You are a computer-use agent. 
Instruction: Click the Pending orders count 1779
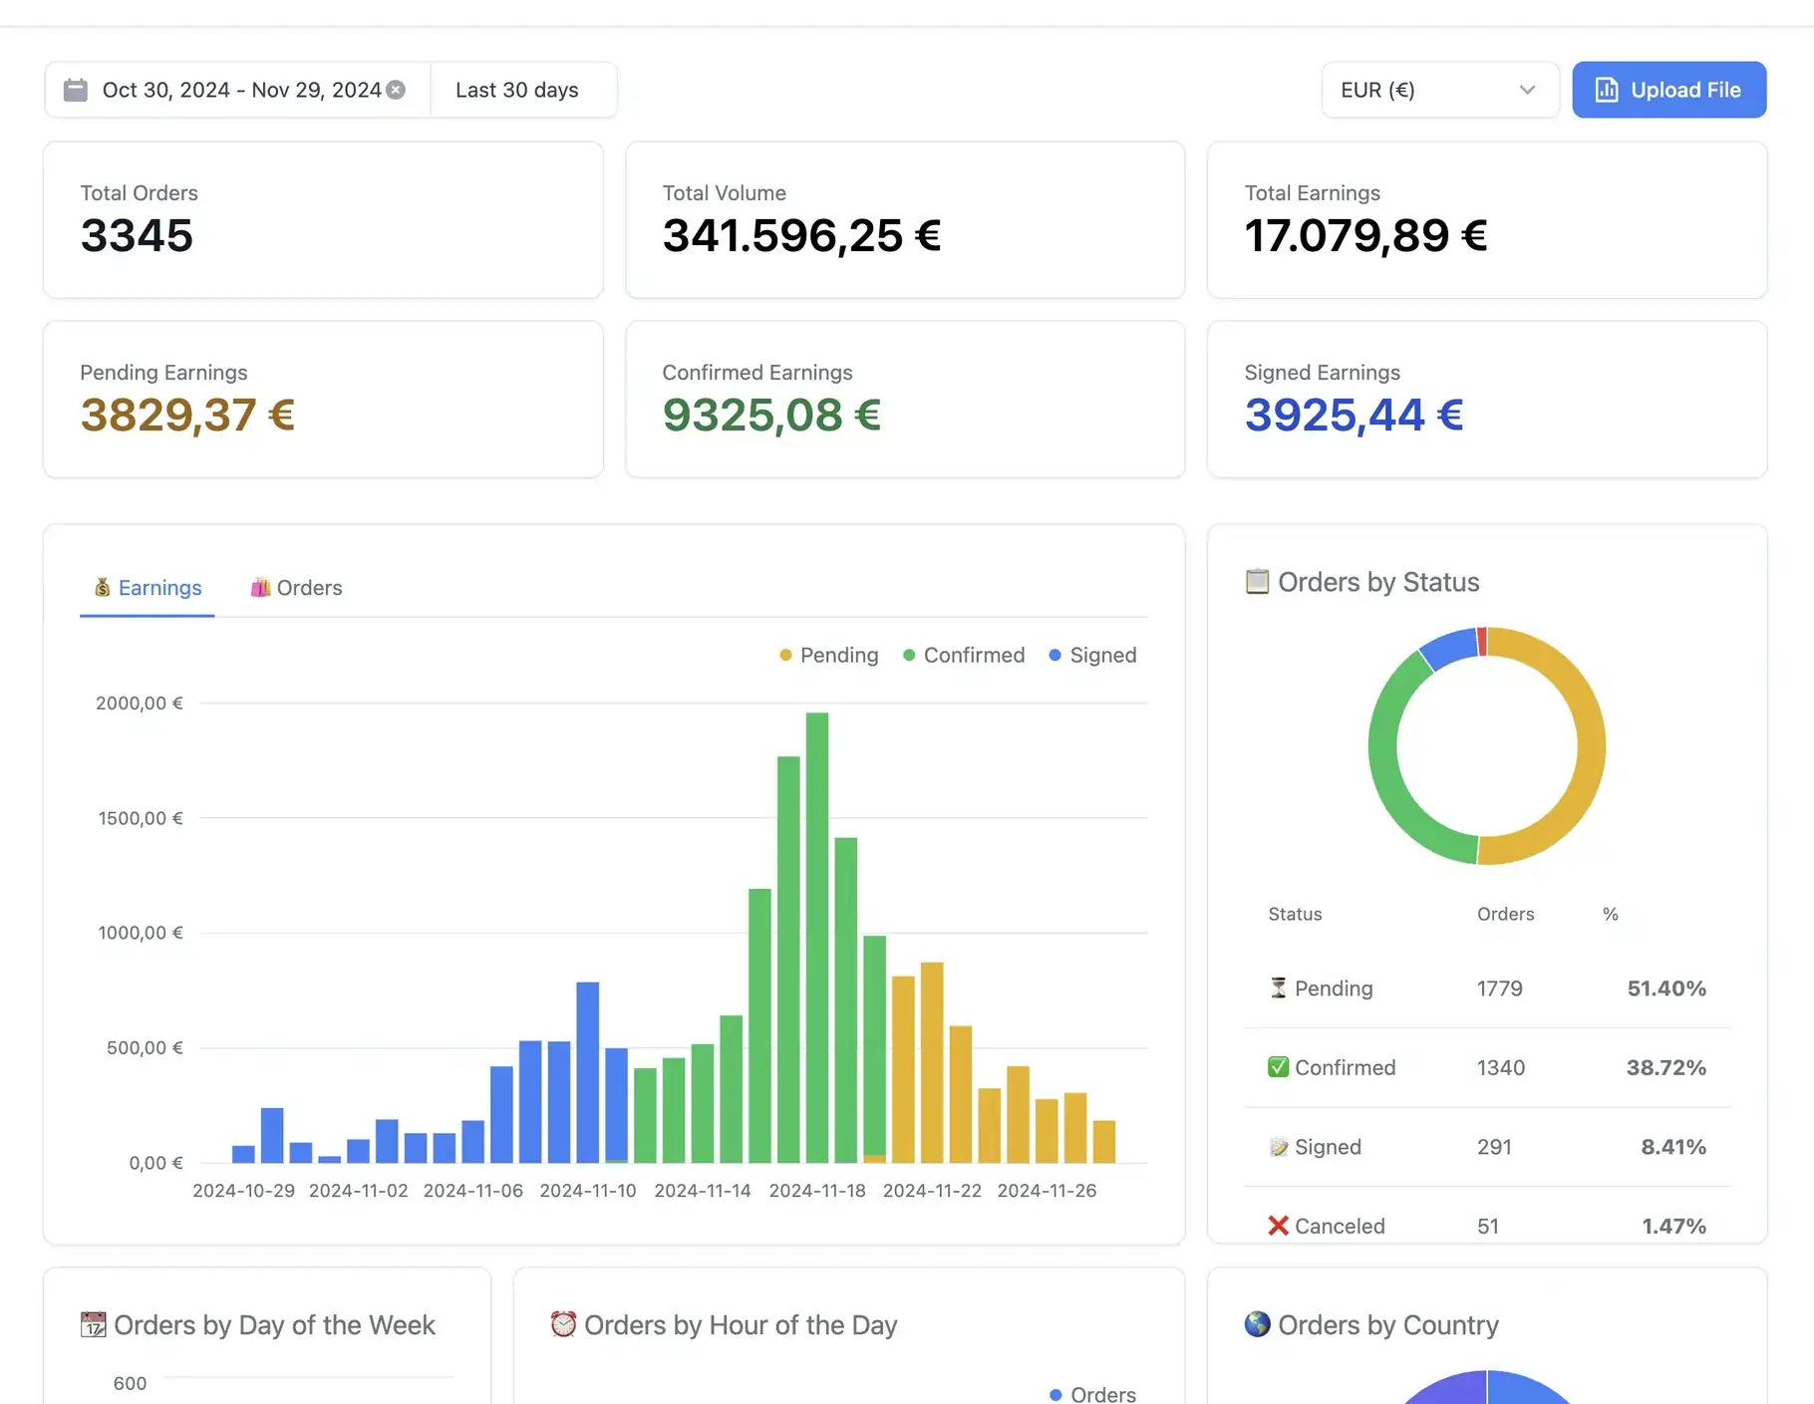pos(1499,988)
